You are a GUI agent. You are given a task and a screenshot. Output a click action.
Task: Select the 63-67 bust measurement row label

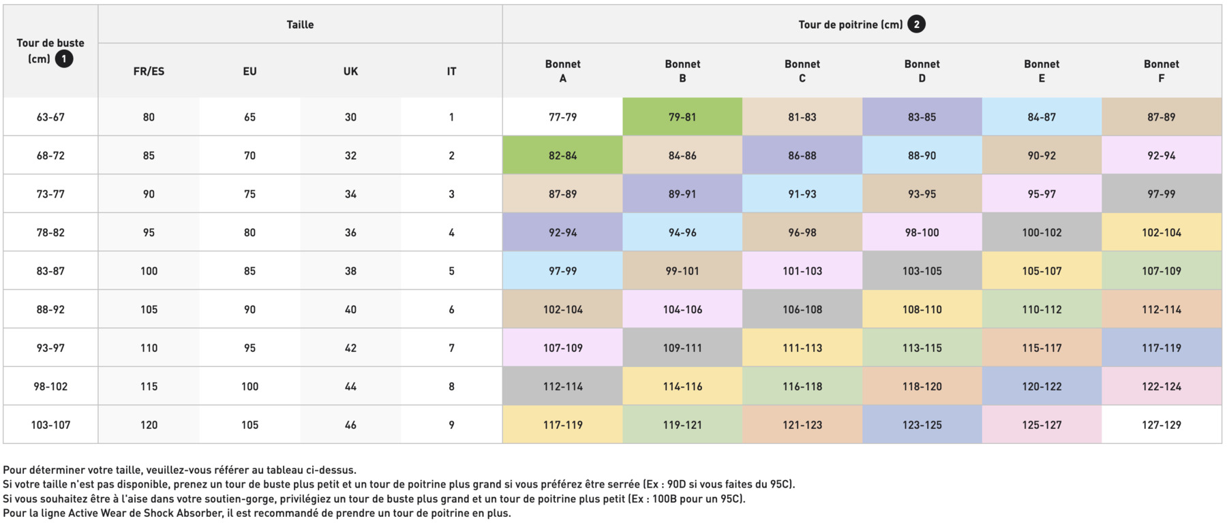click(x=50, y=117)
